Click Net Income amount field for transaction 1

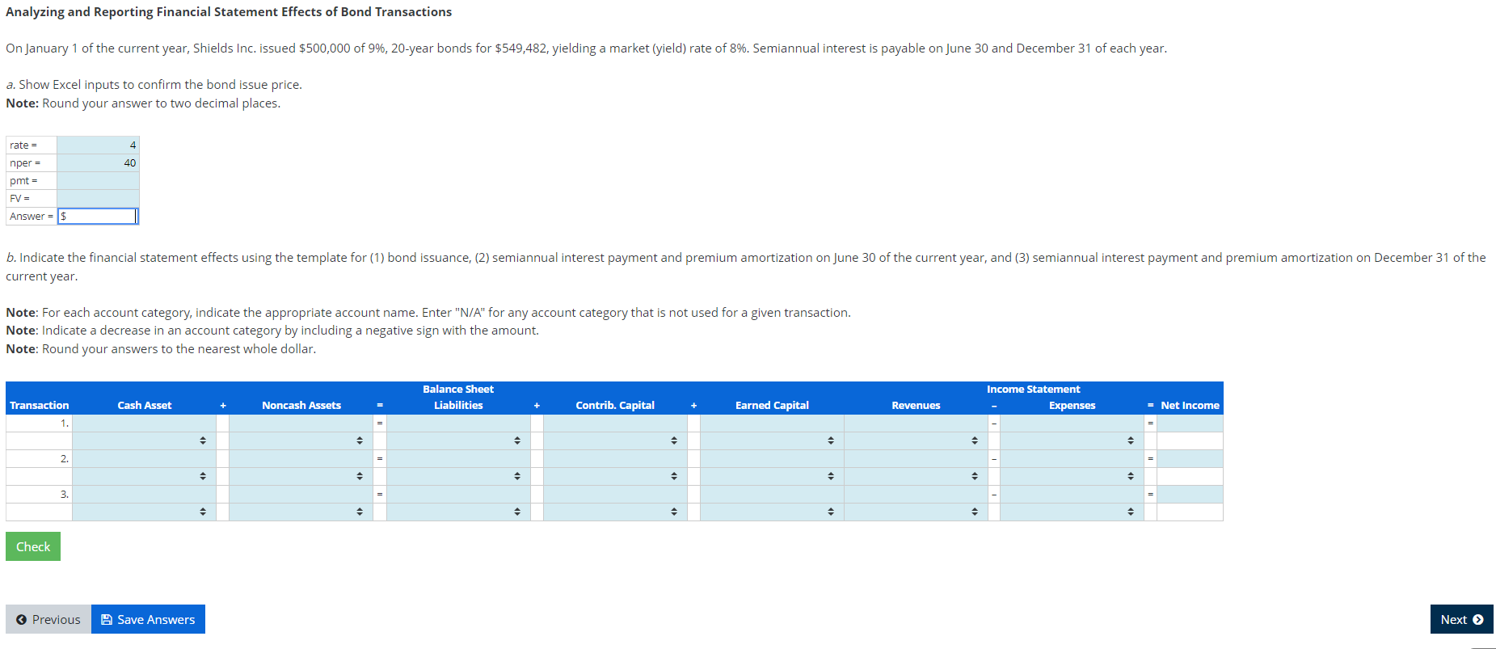coord(1190,423)
